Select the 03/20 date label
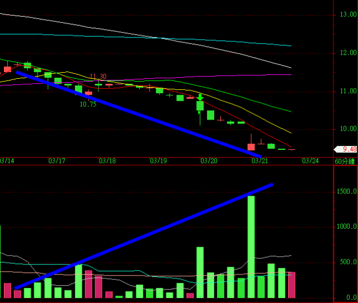The image size is (358, 303). [209, 161]
